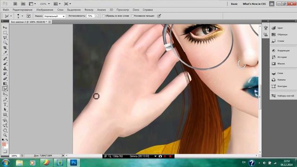The image size is (297, 167).
Task: Select the Pen tool
Action: [x=5, y=99]
